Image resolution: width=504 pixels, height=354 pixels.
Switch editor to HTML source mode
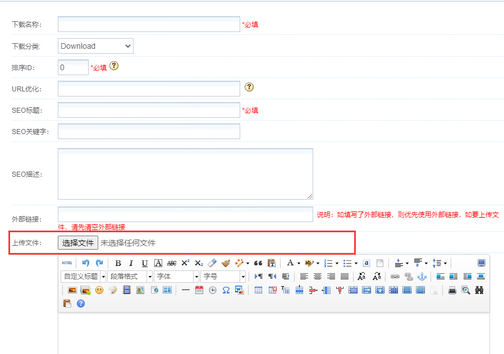coord(67,263)
